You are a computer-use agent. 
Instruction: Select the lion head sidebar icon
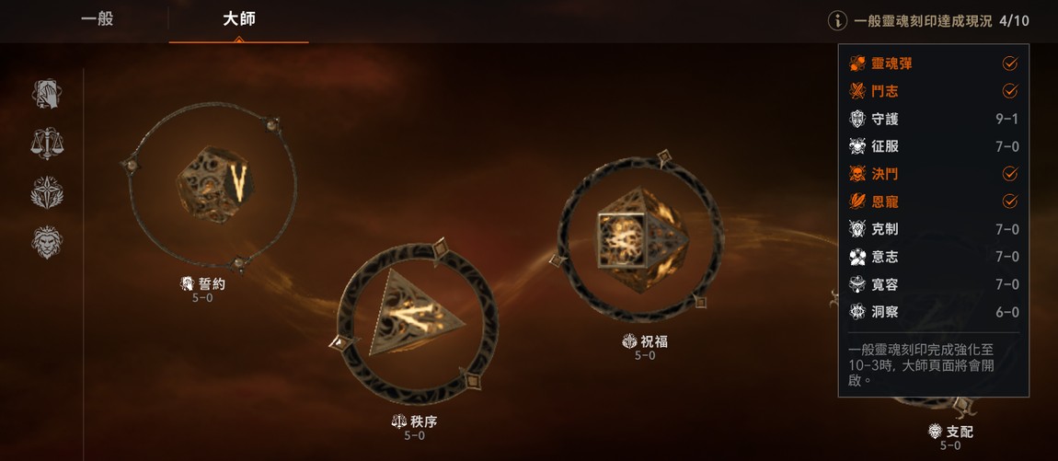pyautogui.click(x=47, y=242)
